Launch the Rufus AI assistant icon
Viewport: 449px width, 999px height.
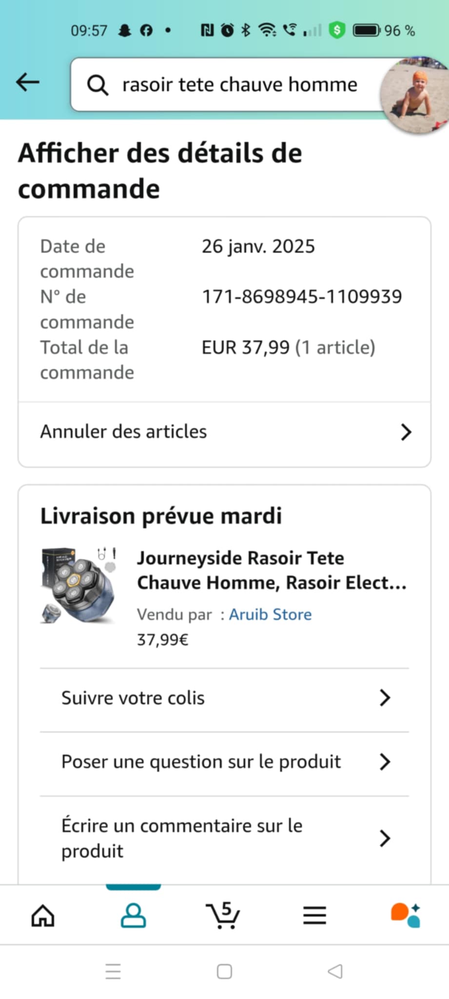[405, 915]
